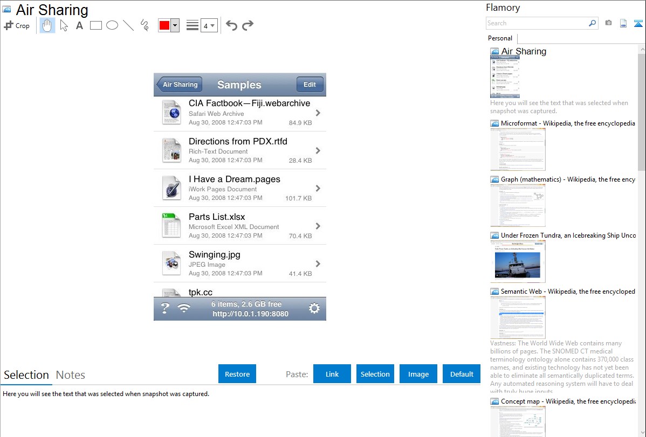Image resolution: width=646 pixels, height=437 pixels.
Task: Open the Graph (mathematics) snapshot thumbnail
Action: coord(518,205)
